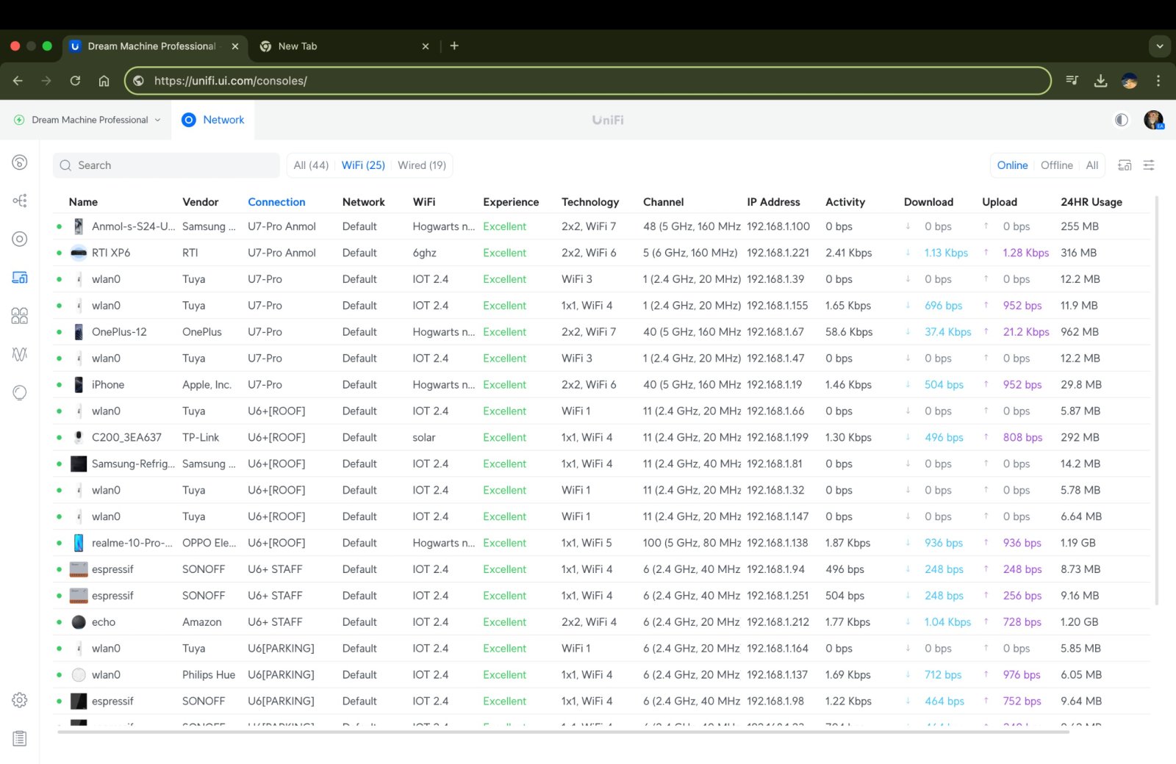Sort by Download column header

click(x=928, y=202)
